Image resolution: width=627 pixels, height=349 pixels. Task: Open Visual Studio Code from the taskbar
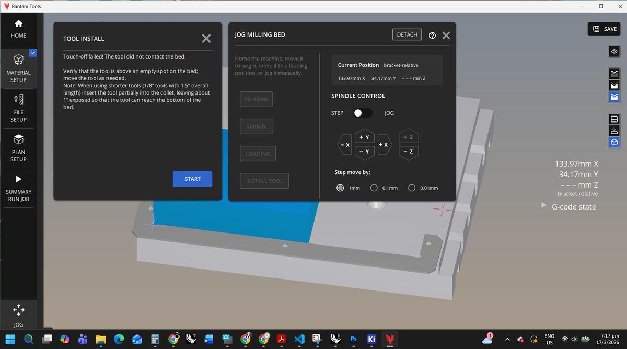click(299, 339)
